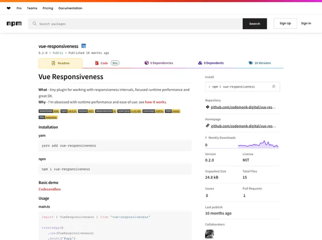Click the homepage chain link icon
Viewport: 322px width, 240px height.
207,126
